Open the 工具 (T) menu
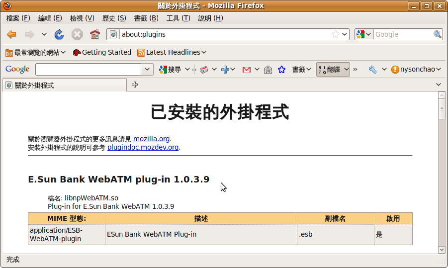 click(x=178, y=18)
